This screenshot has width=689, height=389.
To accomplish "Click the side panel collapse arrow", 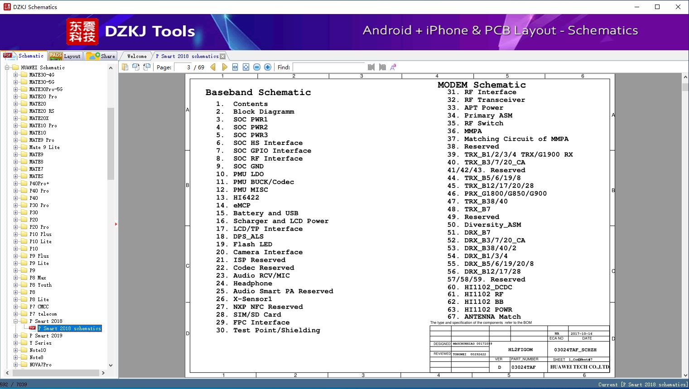I will [x=116, y=224].
